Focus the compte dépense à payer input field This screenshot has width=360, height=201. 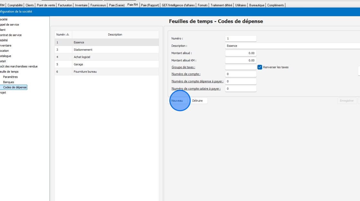[x=241, y=81]
